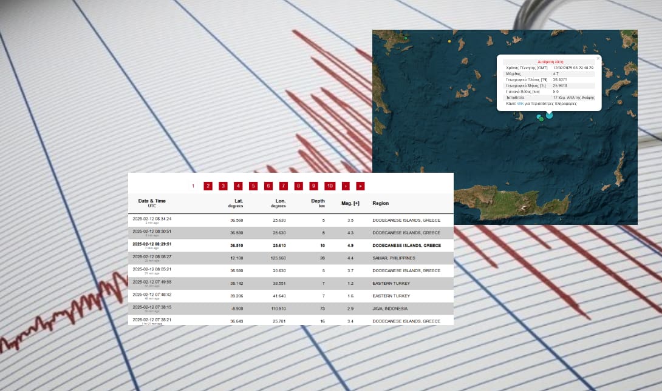Open page 3 of the earthquake list

pos(223,186)
